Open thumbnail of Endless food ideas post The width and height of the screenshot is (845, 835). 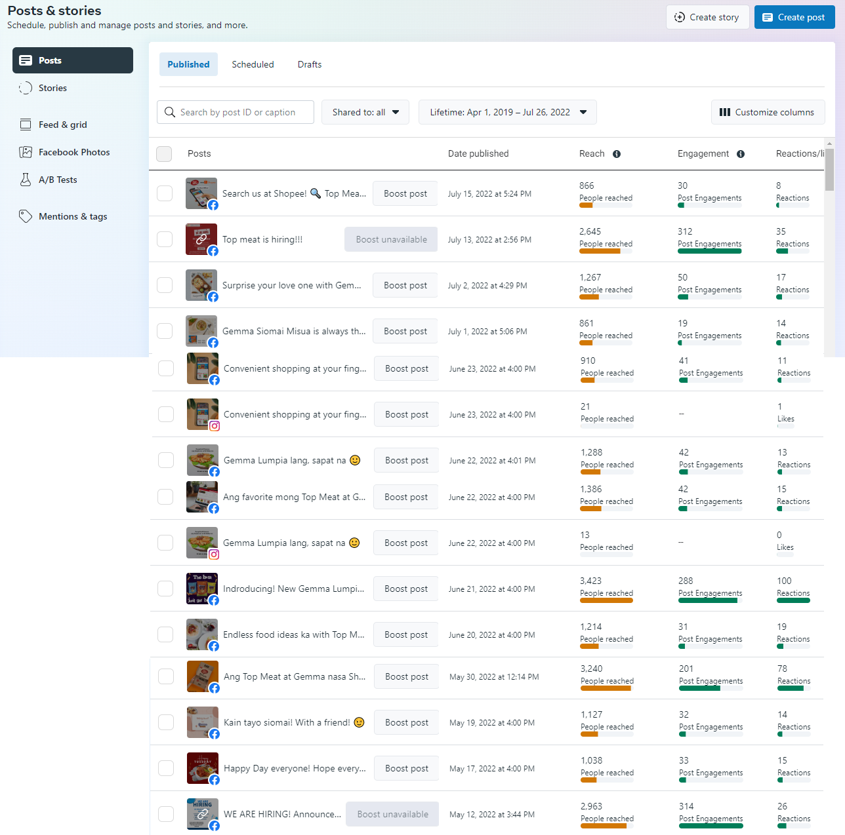pos(202,634)
